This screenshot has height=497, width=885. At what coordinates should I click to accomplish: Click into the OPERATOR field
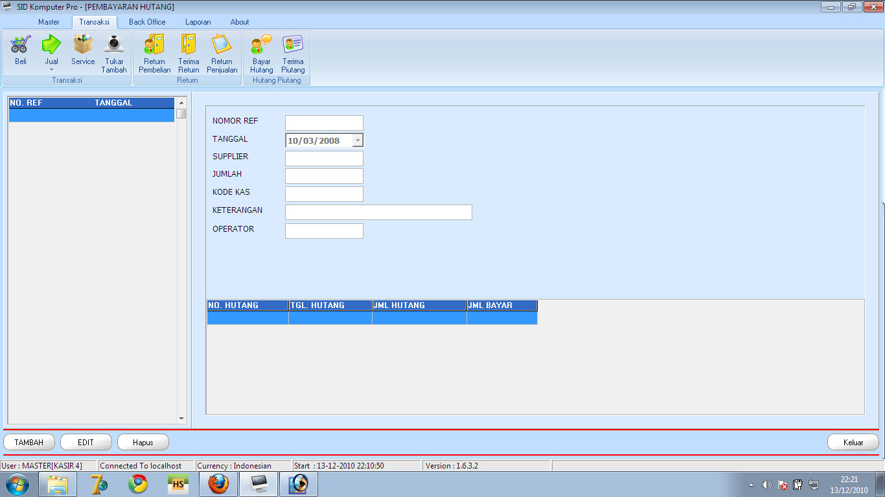(x=324, y=231)
